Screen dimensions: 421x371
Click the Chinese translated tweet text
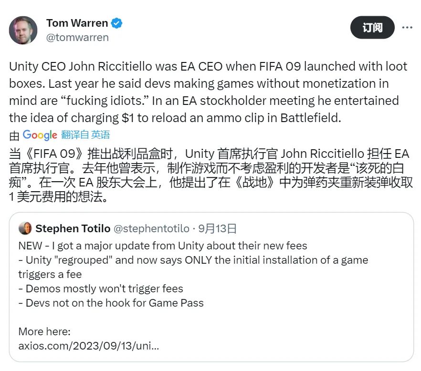tap(211, 175)
